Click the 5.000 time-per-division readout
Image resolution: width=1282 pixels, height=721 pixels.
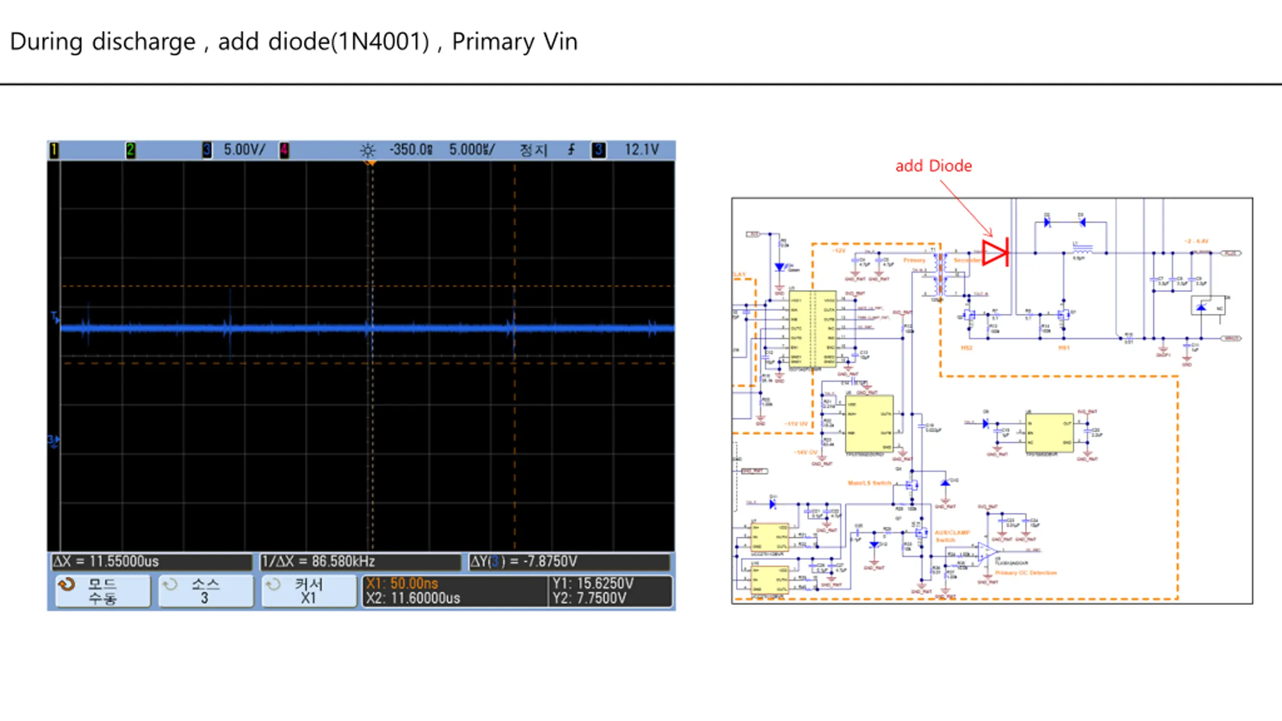point(472,150)
